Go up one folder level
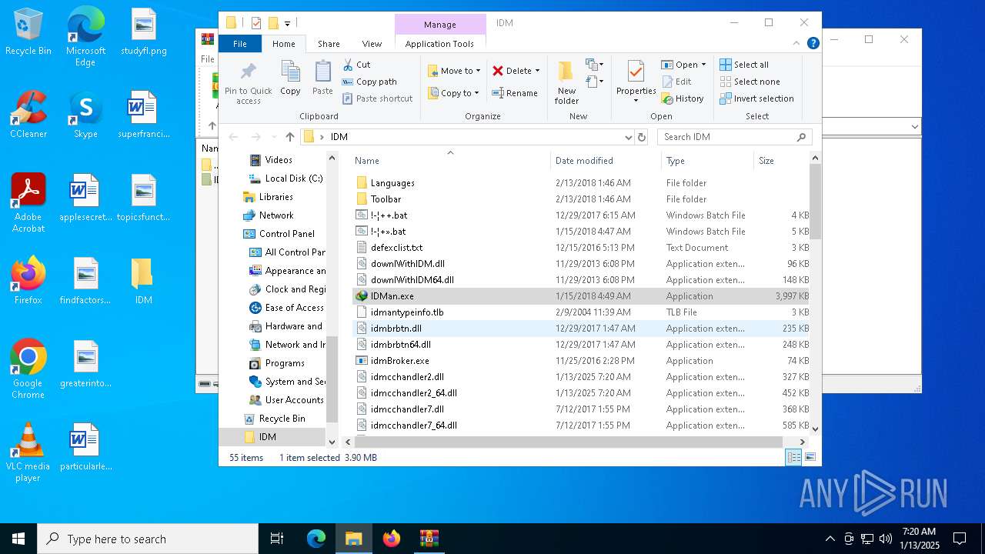 click(289, 137)
